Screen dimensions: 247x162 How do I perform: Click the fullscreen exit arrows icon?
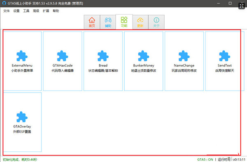242,6
